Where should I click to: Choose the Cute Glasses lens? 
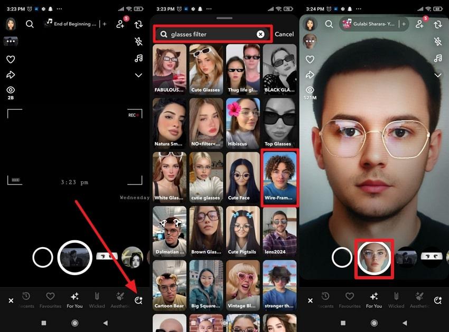206,69
